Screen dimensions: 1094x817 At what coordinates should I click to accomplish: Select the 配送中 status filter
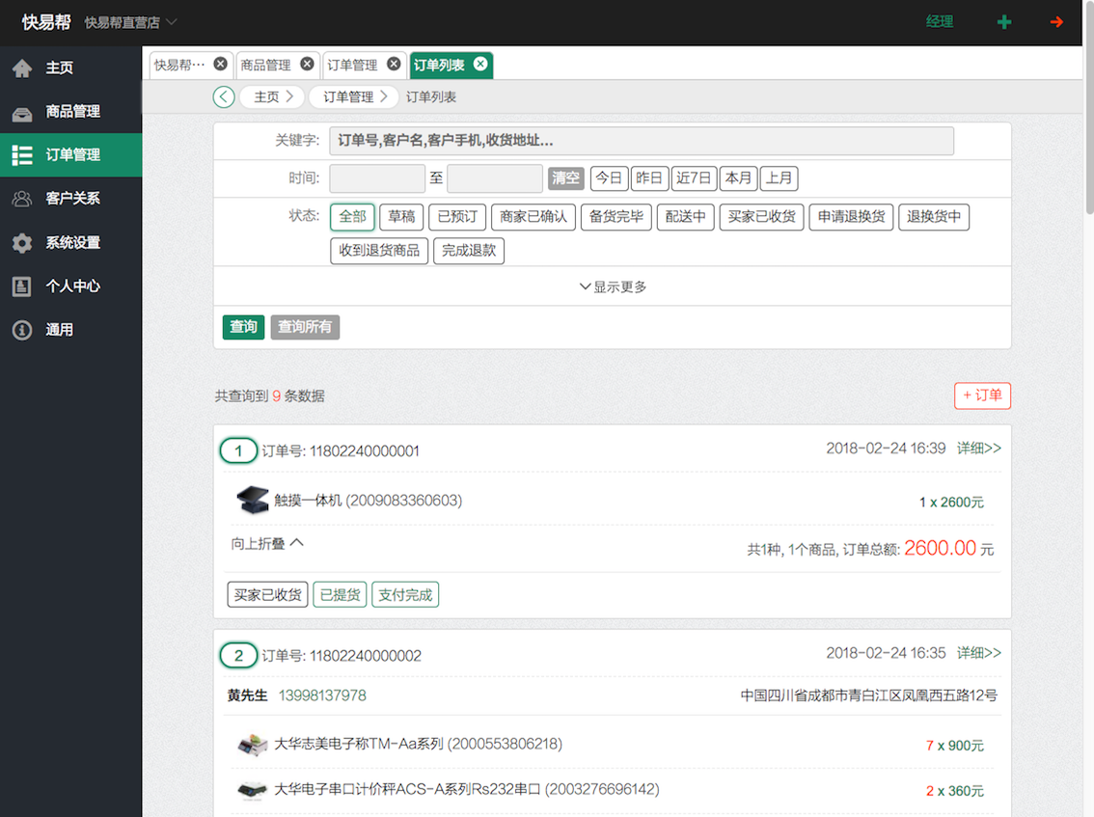[x=685, y=217]
